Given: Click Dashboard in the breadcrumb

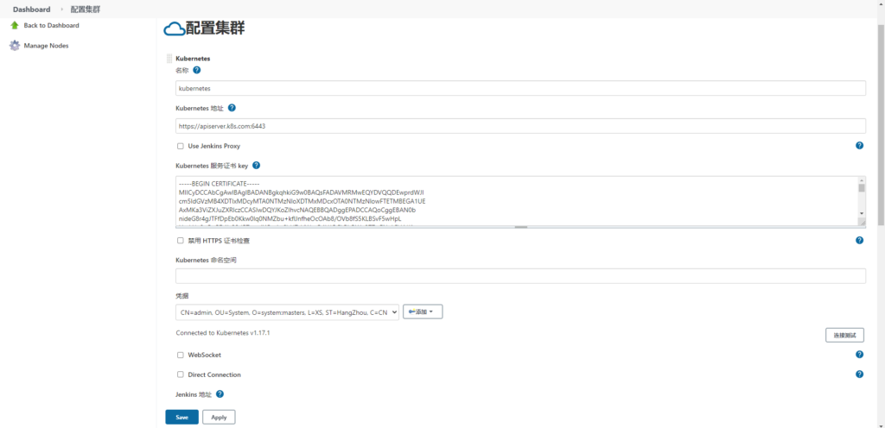Looking at the screenshot, I should (31, 9).
